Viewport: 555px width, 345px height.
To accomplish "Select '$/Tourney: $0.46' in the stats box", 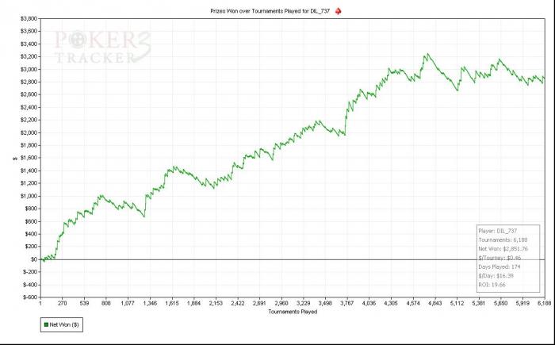I will [x=499, y=258].
